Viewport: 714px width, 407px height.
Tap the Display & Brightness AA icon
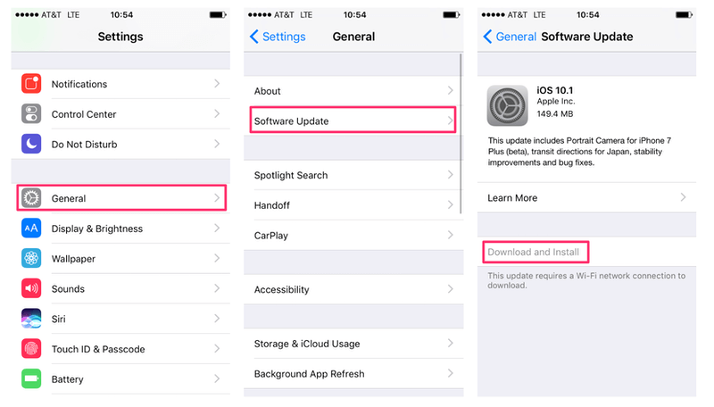coord(31,228)
